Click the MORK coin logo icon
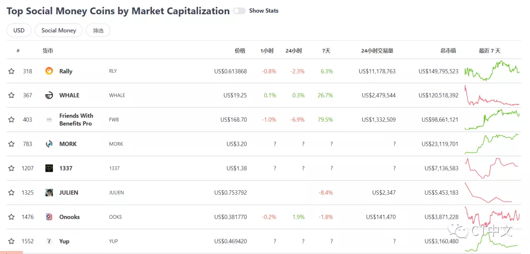This screenshot has height=254, width=530. (x=49, y=144)
